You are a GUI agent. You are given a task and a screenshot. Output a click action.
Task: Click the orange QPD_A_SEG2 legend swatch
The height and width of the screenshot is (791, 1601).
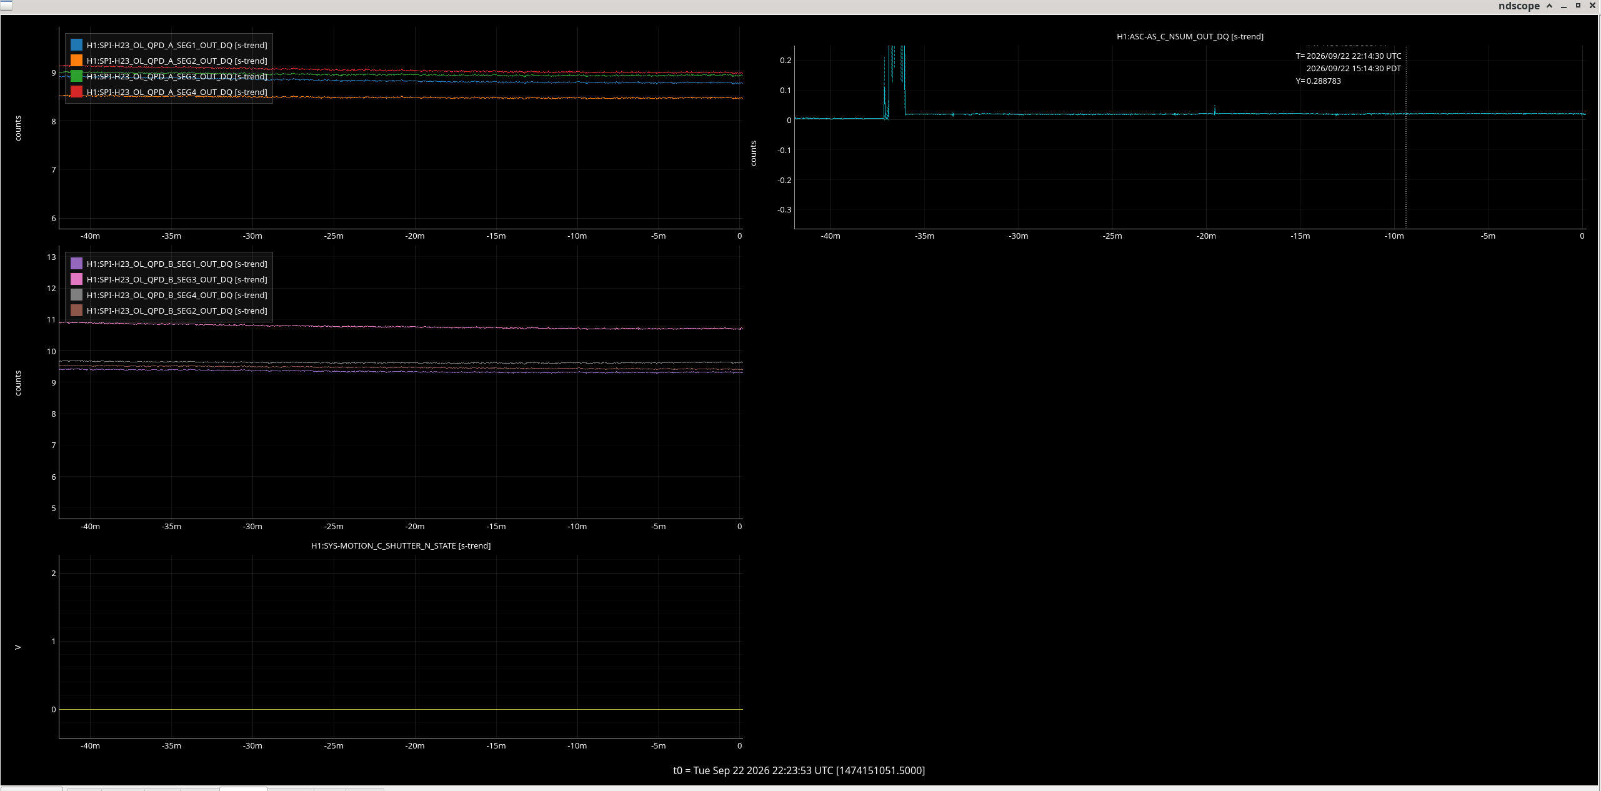coord(76,61)
